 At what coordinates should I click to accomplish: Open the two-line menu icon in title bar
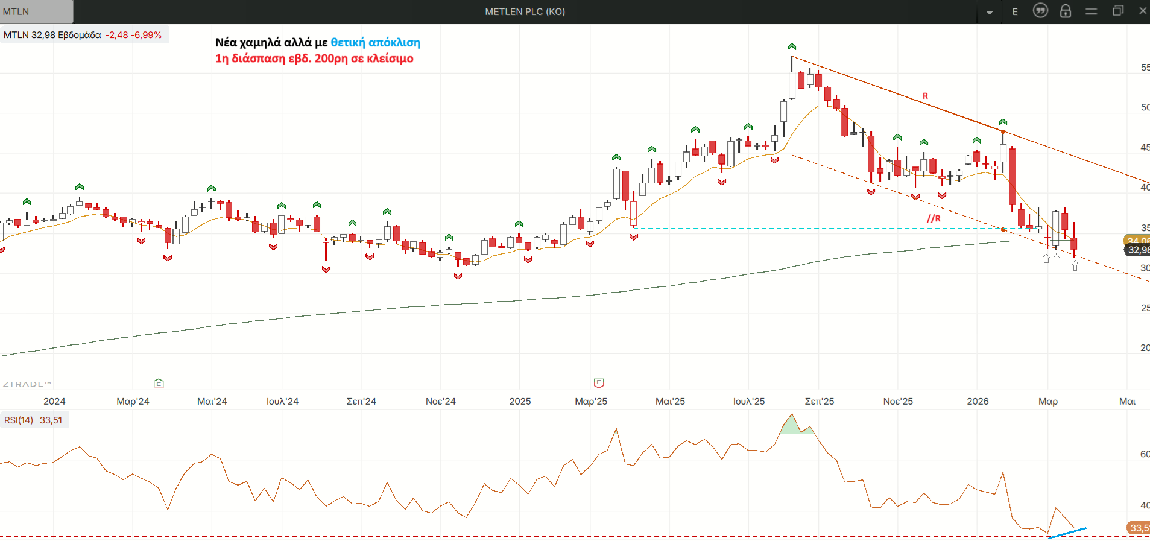coord(1091,11)
